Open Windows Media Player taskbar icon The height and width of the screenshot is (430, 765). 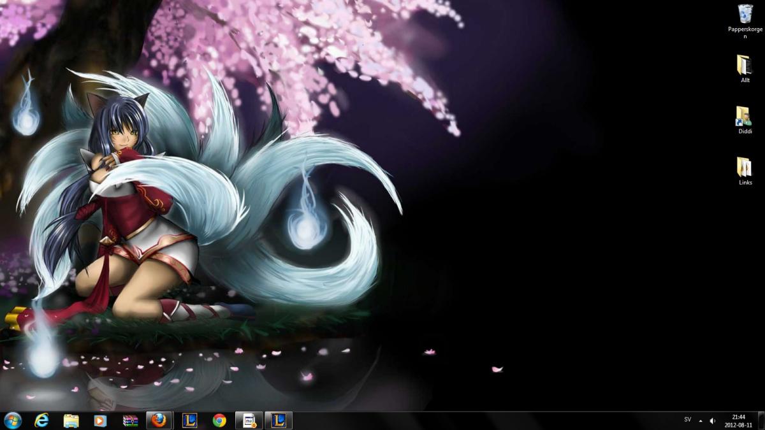(x=101, y=420)
